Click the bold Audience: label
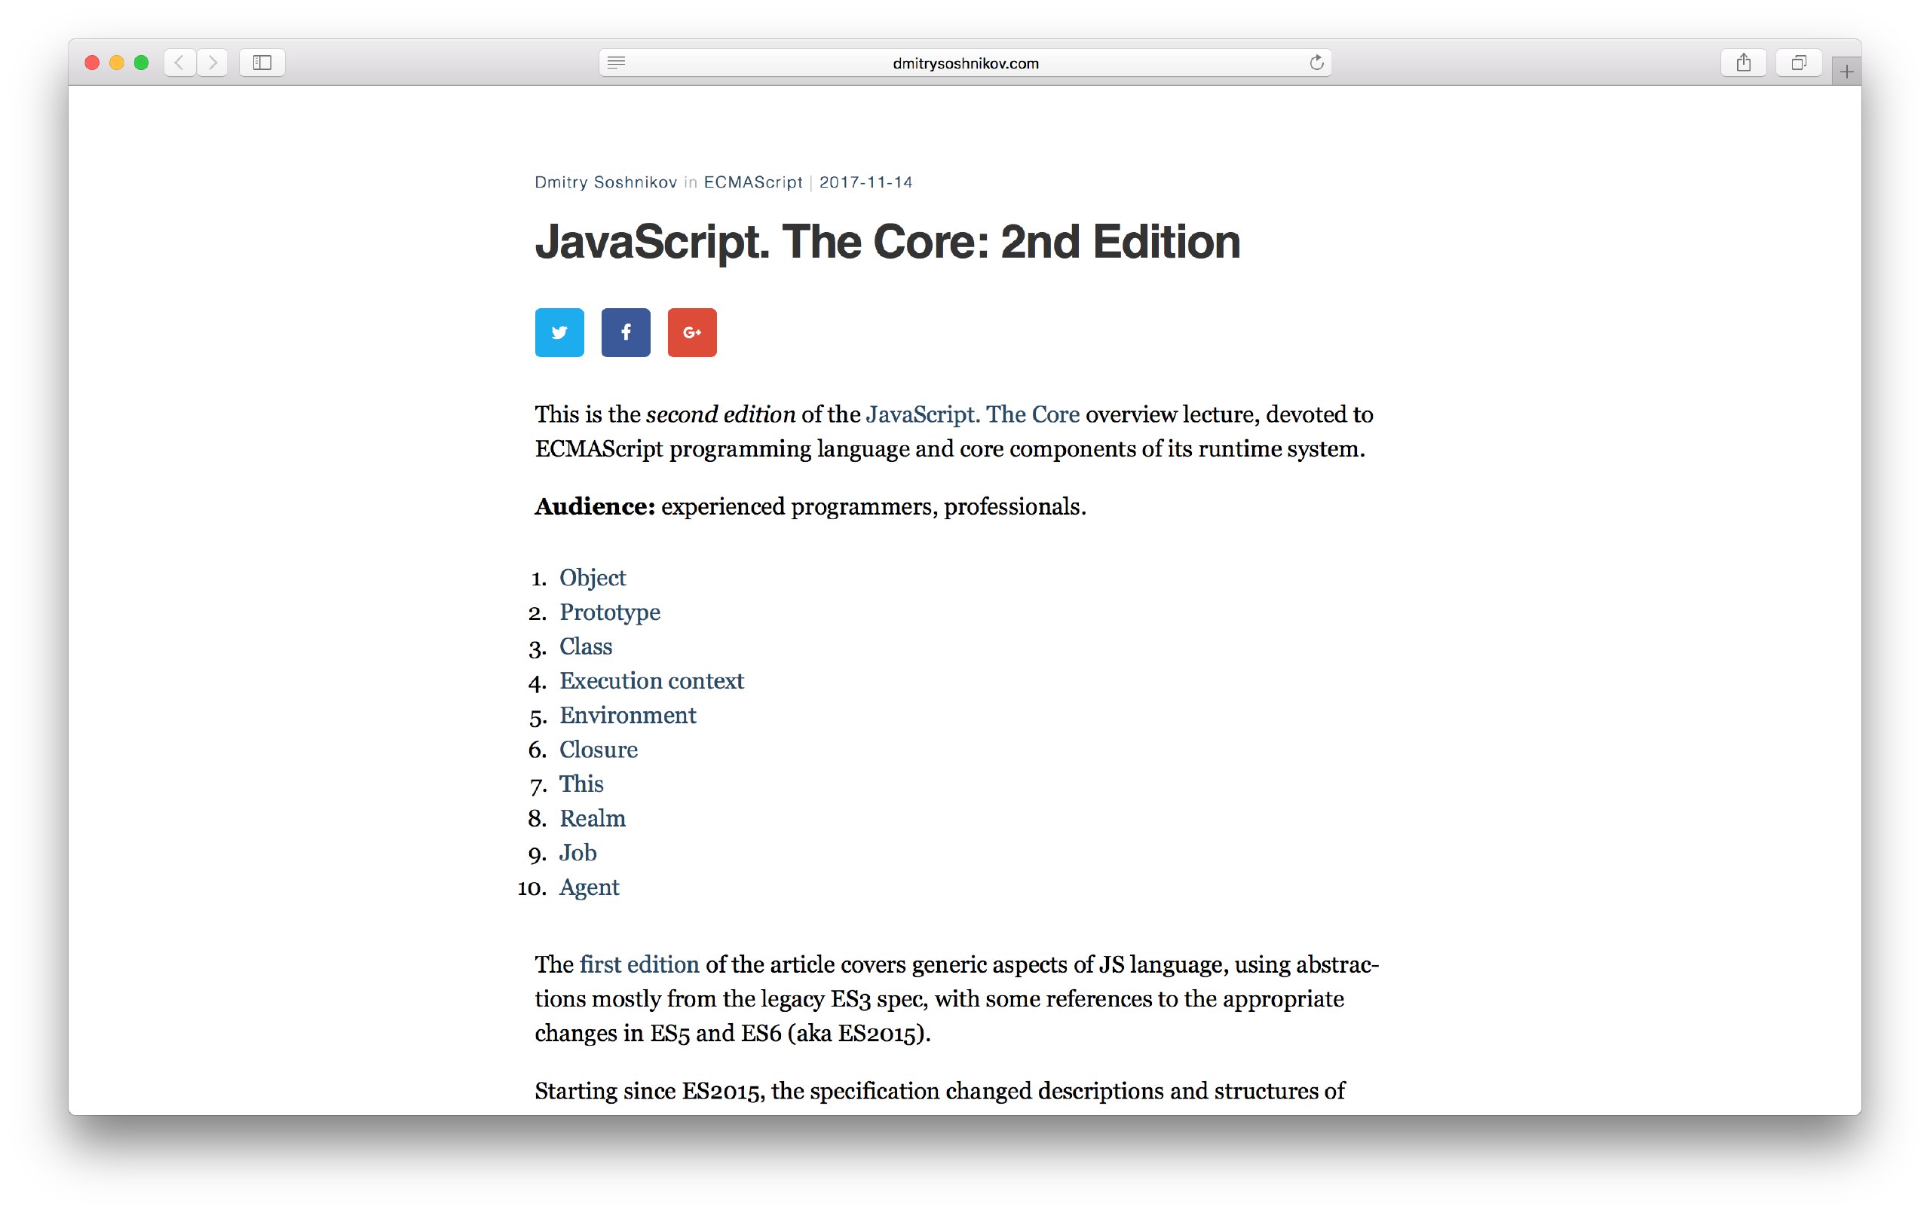 (x=595, y=507)
